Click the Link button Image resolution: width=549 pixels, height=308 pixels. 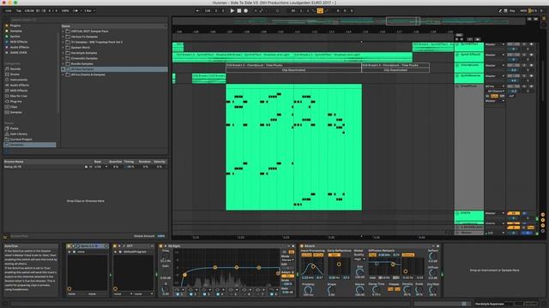8,11
